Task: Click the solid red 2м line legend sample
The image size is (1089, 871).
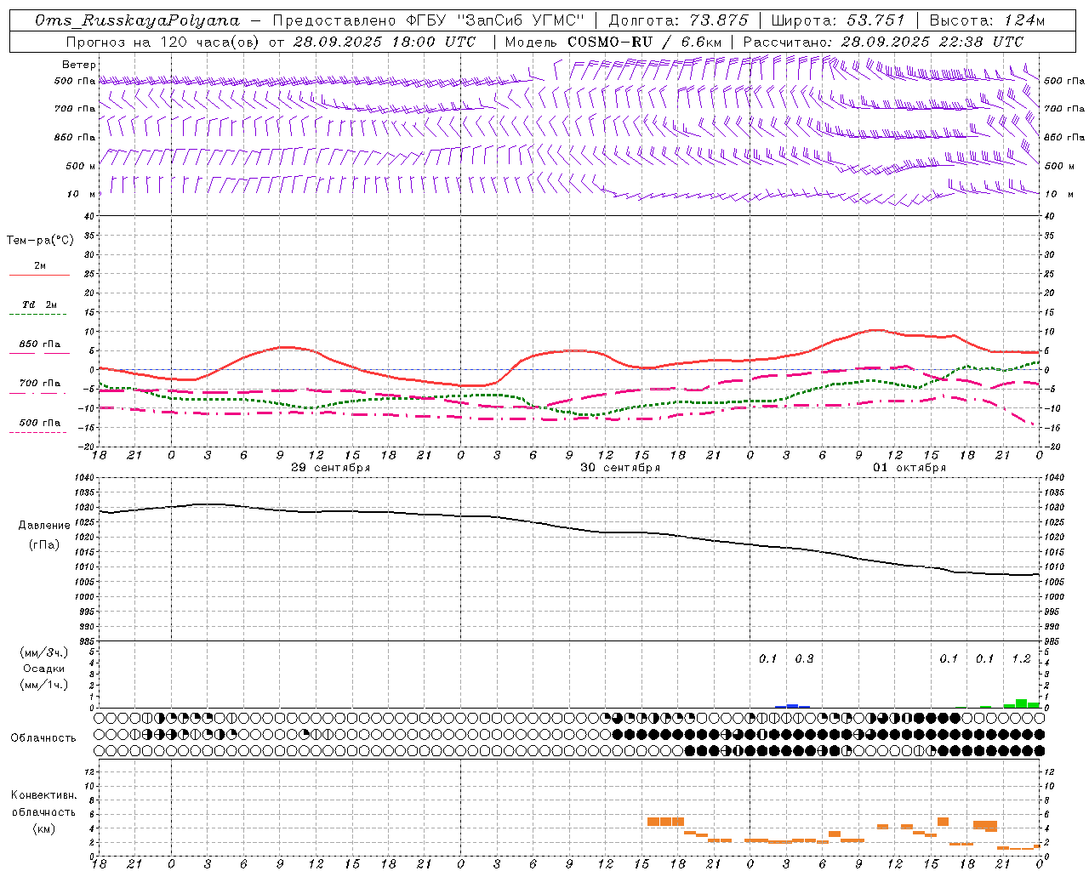Action: tap(39, 276)
